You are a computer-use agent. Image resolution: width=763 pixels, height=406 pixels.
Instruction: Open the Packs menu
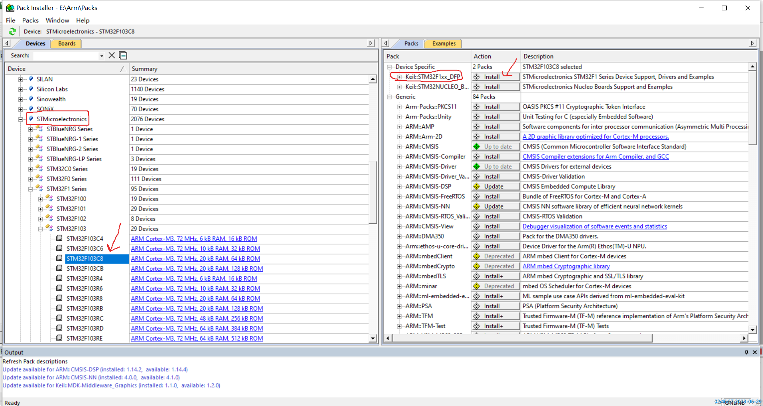(30, 20)
